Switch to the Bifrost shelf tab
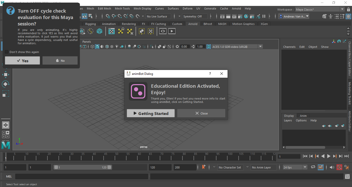 (x=208, y=24)
